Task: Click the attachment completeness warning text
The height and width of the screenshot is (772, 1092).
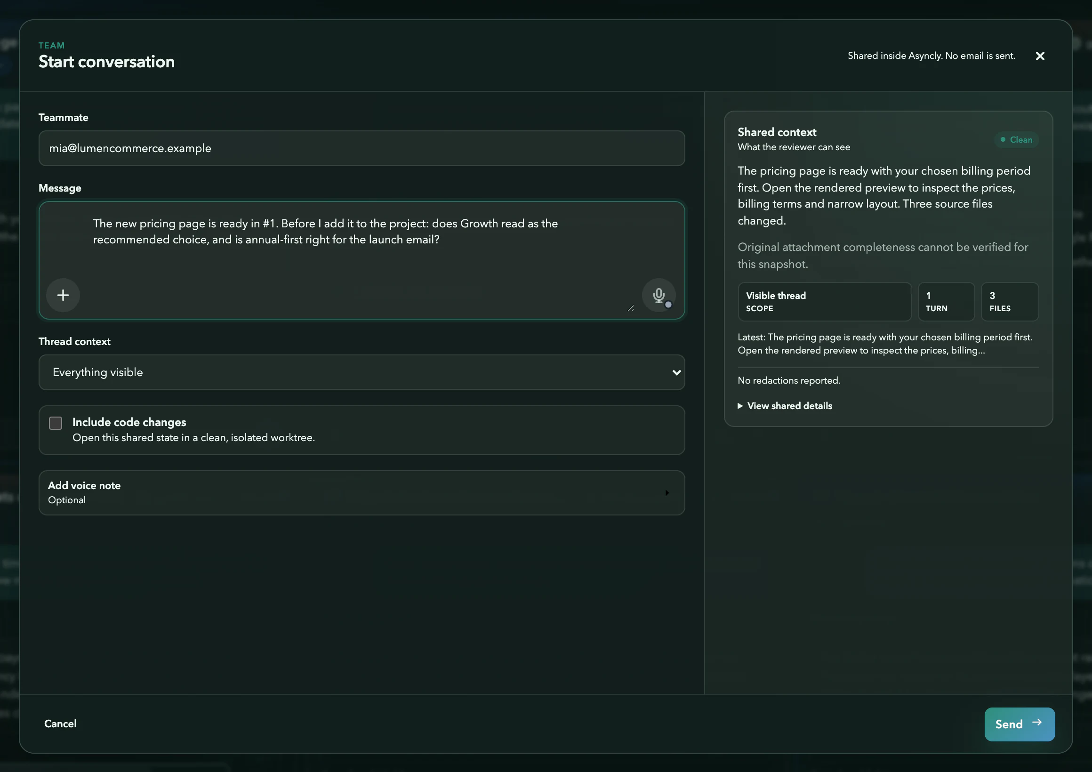Action: pyautogui.click(x=883, y=256)
